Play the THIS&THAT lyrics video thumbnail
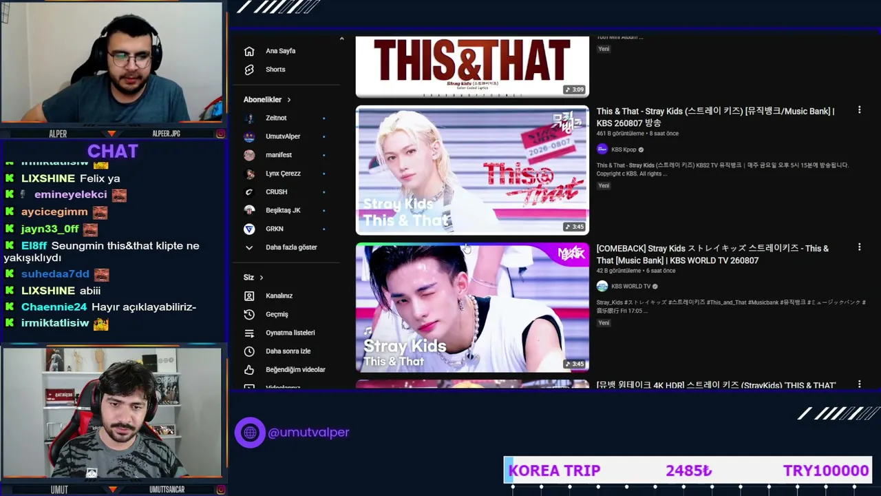The width and height of the screenshot is (881, 496). click(x=472, y=67)
